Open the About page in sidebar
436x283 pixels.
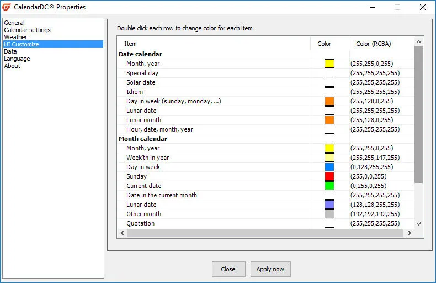12,66
